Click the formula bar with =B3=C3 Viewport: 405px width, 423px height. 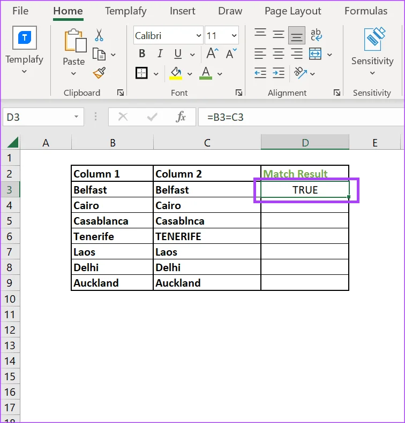pos(301,117)
